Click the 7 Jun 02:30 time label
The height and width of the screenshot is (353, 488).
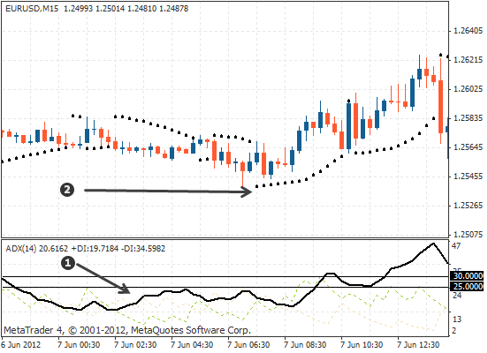(135, 345)
